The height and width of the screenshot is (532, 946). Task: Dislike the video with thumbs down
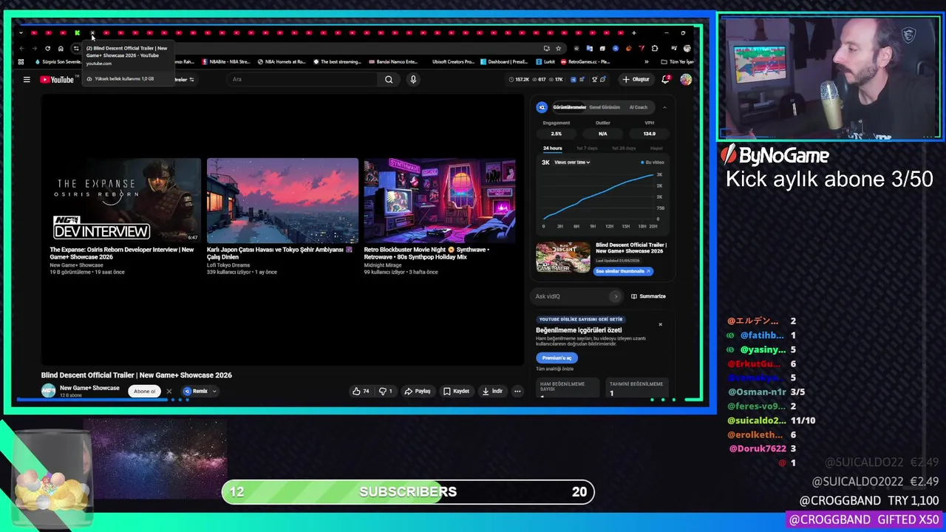386,392
